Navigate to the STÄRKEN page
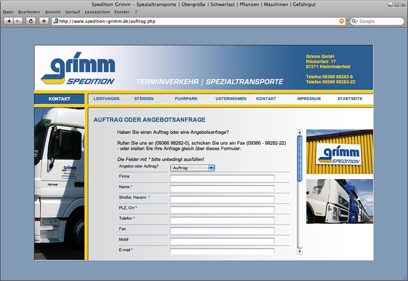The height and width of the screenshot is (281, 408). pos(144,99)
